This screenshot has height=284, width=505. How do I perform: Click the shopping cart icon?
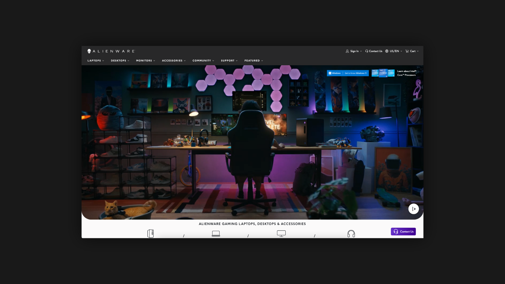pyautogui.click(x=407, y=51)
